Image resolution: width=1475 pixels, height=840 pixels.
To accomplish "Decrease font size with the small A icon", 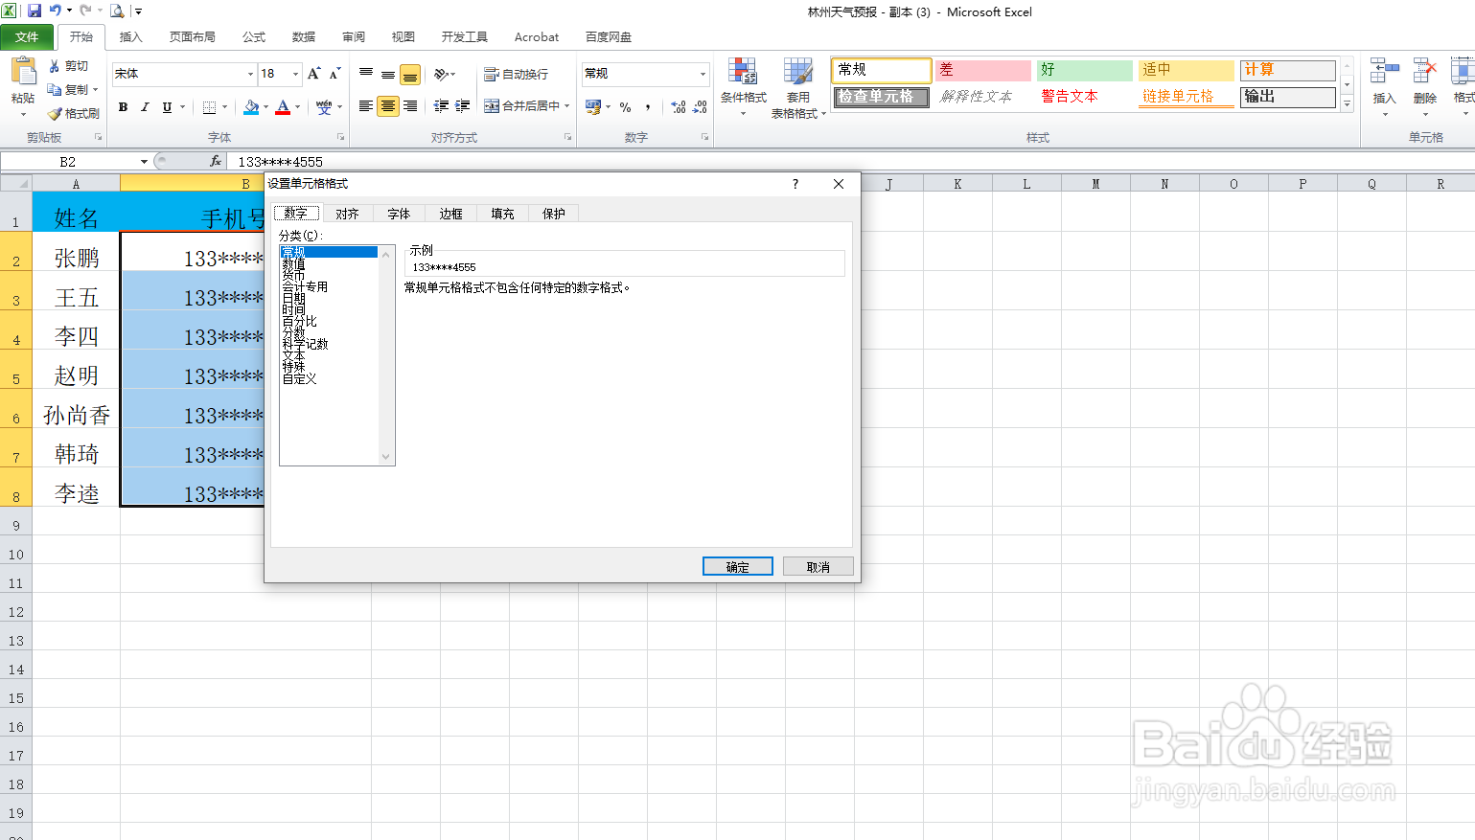I will tap(334, 74).
